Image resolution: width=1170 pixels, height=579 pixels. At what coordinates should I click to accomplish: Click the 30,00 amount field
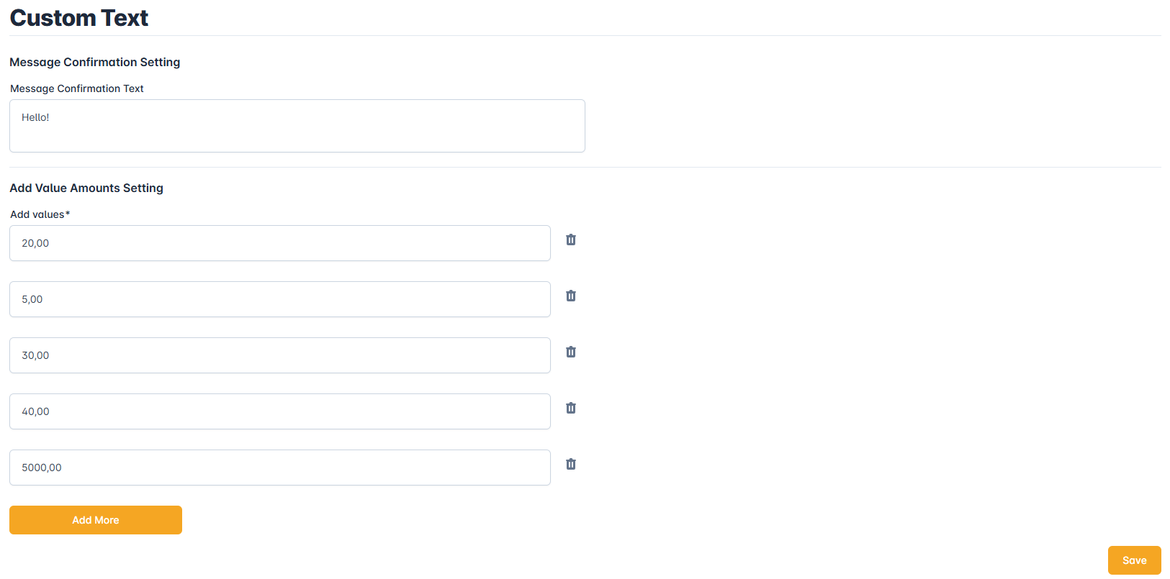point(279,355)
